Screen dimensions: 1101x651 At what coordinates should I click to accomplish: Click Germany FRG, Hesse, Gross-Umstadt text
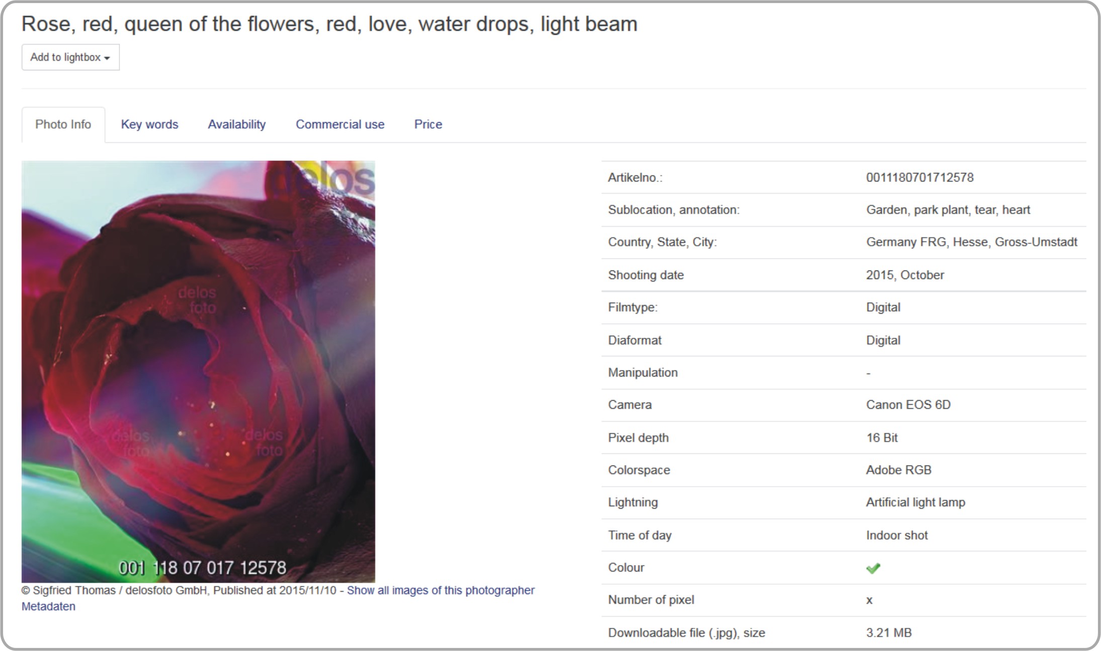(972, 242)
